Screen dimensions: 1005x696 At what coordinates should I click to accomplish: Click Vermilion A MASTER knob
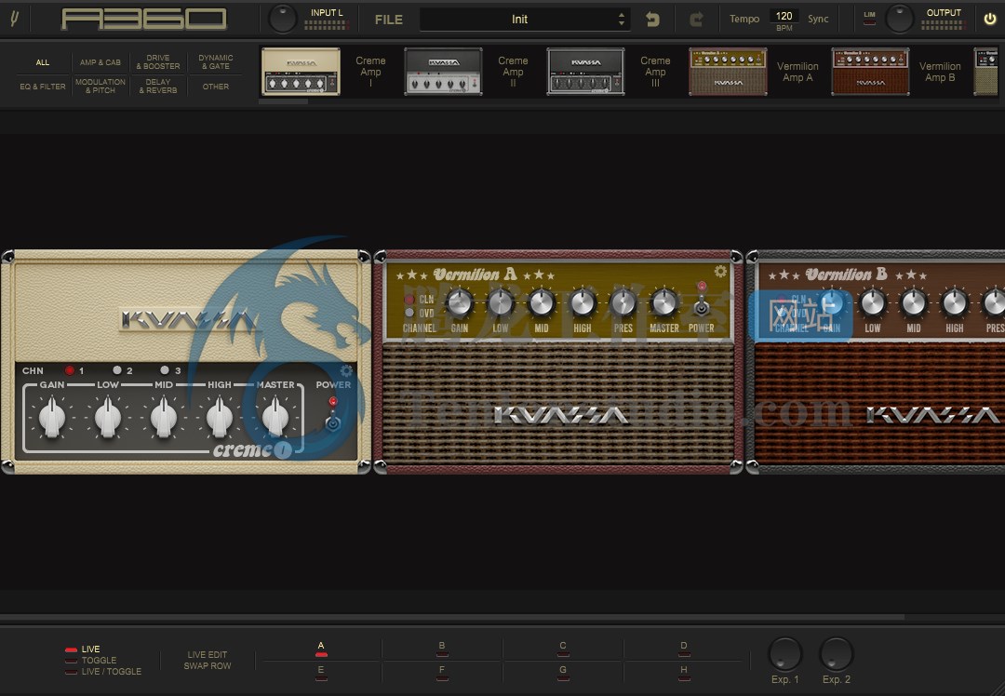pos(664,302)
